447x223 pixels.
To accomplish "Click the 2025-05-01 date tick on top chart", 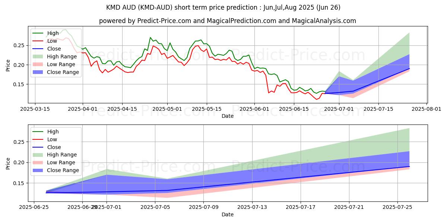I will [x=167, y=109].
